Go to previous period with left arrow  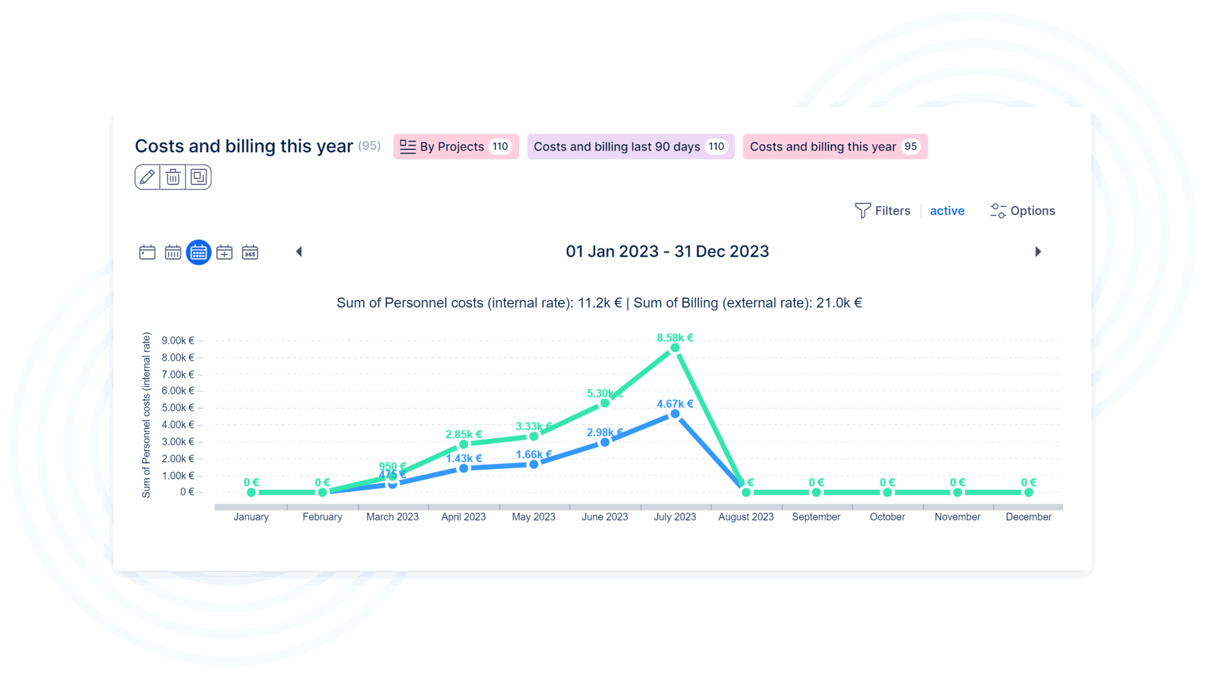coord(299,252)
